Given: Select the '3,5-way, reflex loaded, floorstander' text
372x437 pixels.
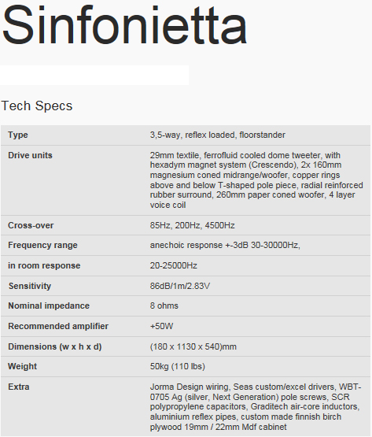Looking at the screenshot, I should [218, 135].
